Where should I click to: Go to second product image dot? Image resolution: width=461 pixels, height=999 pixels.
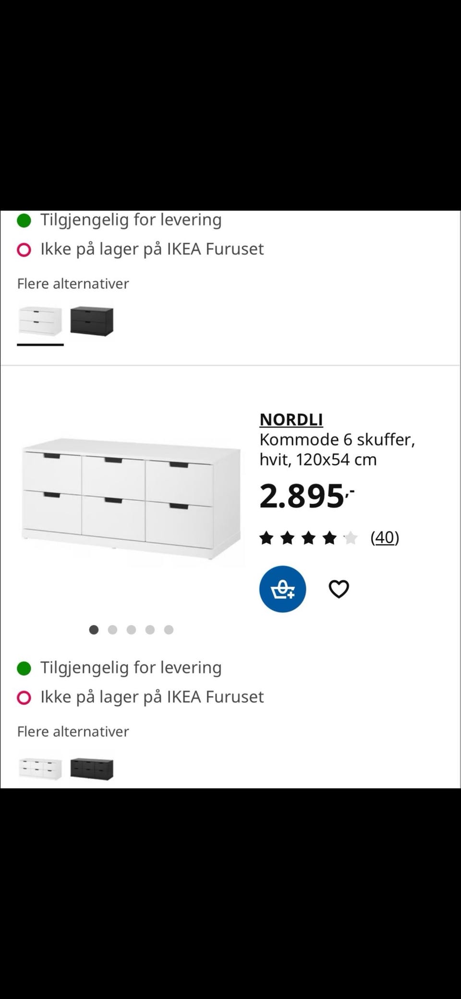pyautogui.click(x=113, y=630)
